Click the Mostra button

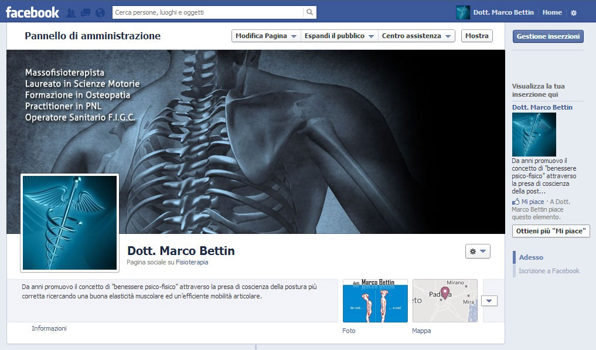tap(476, 36)
